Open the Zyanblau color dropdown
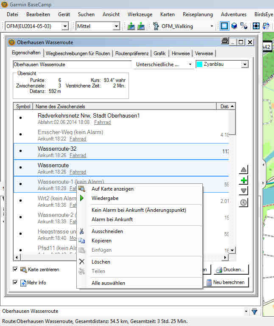The height and width of the screenshot is (326, 274). pyautogui.click(x=244, y=65)
